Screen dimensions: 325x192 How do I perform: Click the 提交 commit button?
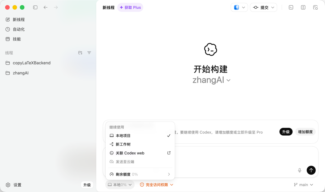[x=261, y=7]
